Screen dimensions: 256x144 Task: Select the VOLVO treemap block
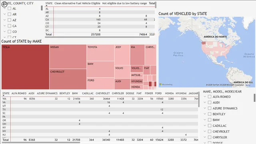[122, 72]
